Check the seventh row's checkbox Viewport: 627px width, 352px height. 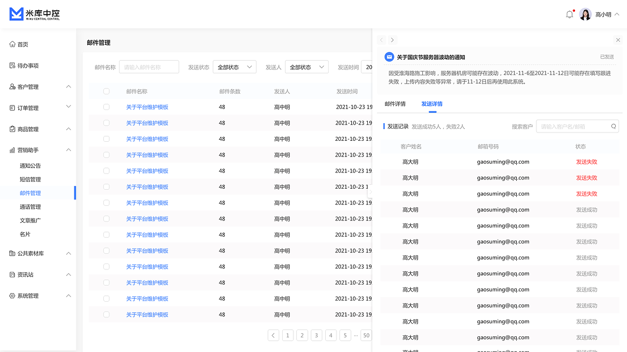(106, 203)
